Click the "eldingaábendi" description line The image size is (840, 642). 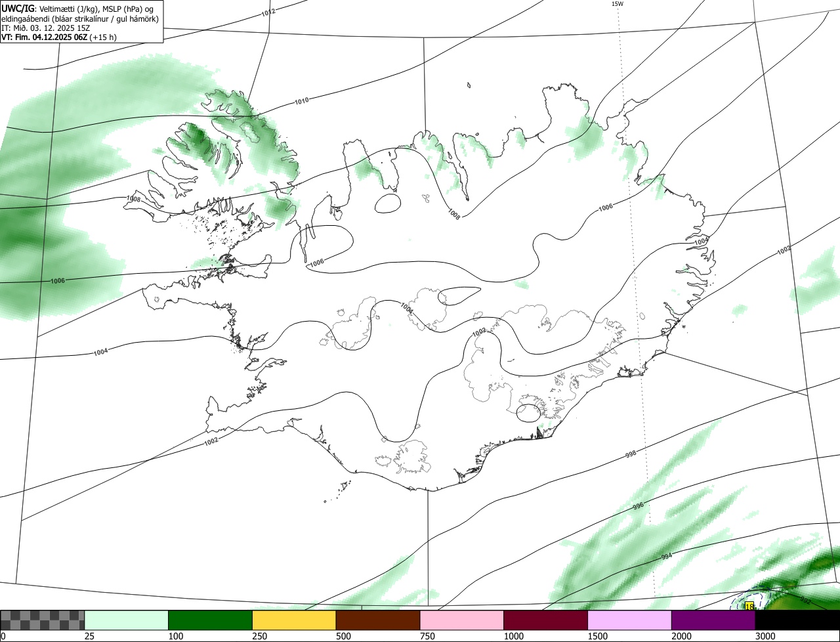click(80, 19)
